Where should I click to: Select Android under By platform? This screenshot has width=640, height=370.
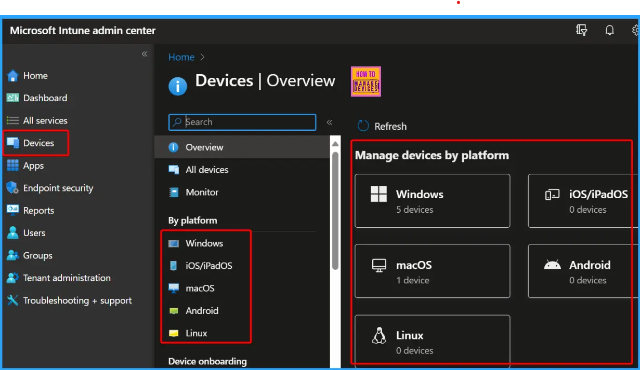point(202,310)
